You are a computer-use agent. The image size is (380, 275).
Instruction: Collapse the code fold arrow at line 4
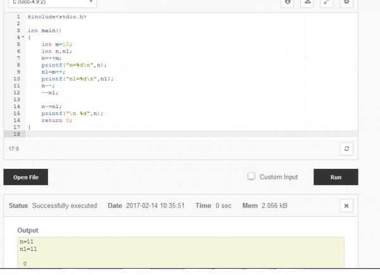(23, 37)
